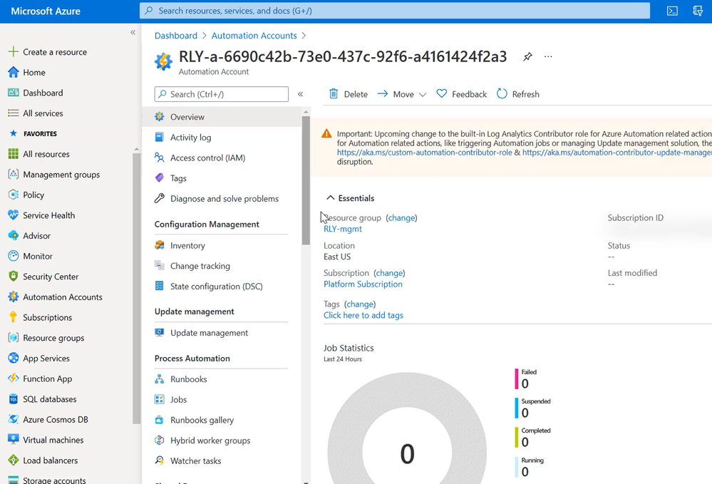The width and height of the screenshot is (712, 484).
Task: Click the Subscriptions key icon
Action: pos(13,317)
